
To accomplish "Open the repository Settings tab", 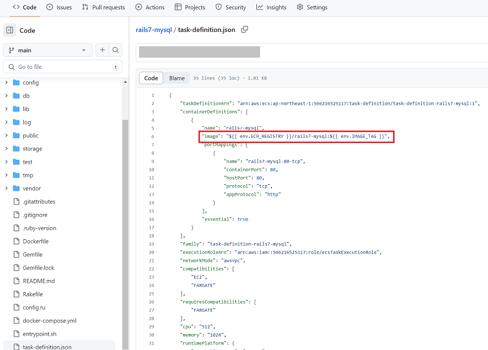I will coord(312,7).
